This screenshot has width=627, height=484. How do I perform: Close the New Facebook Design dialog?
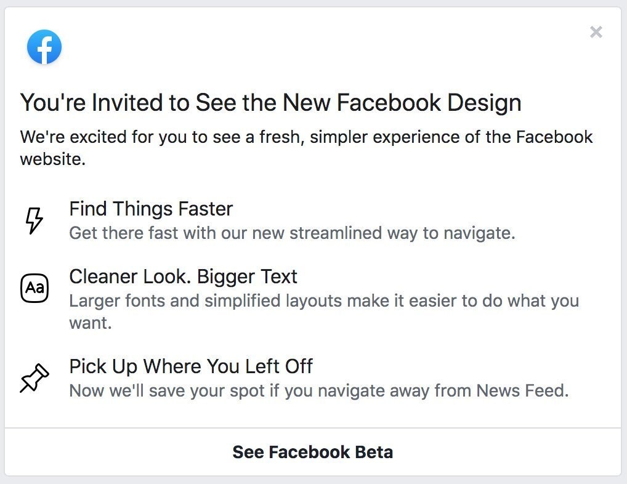(596, 32)
